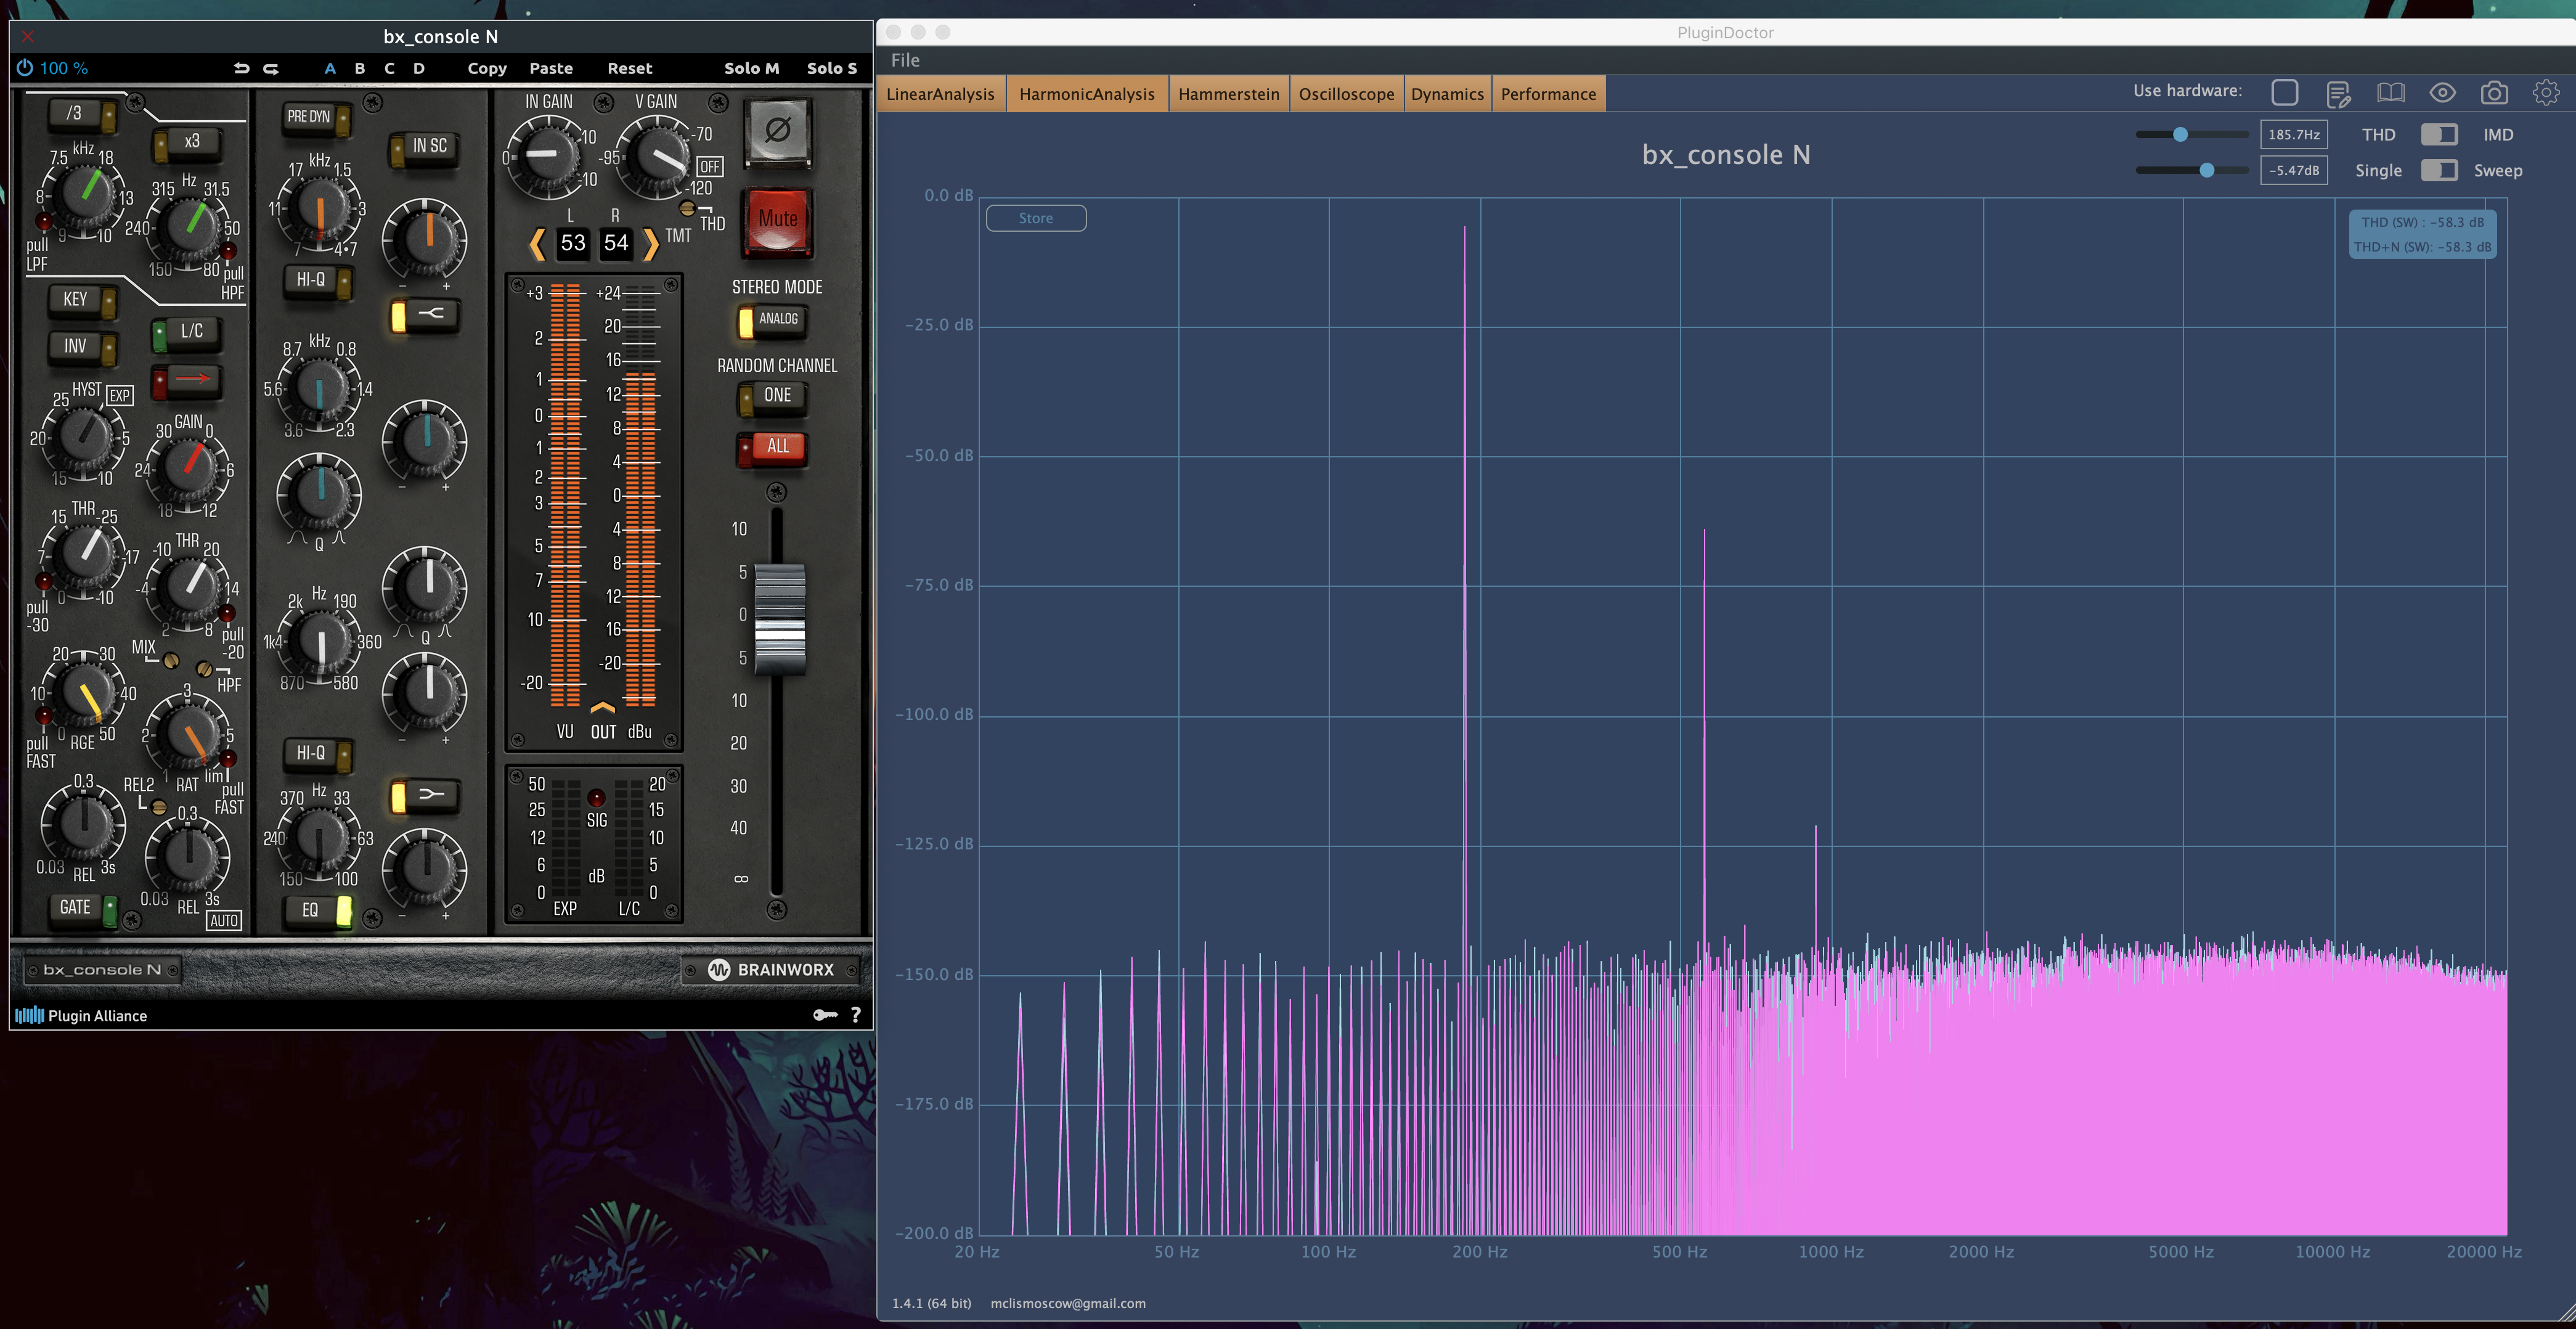Click the Solo M button
The width and height of the screenshot is (2576, 1329).
pyautogui.click(x=751, y=68)
